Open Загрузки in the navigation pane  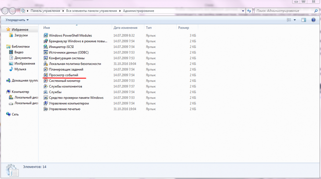coord(18,35)
